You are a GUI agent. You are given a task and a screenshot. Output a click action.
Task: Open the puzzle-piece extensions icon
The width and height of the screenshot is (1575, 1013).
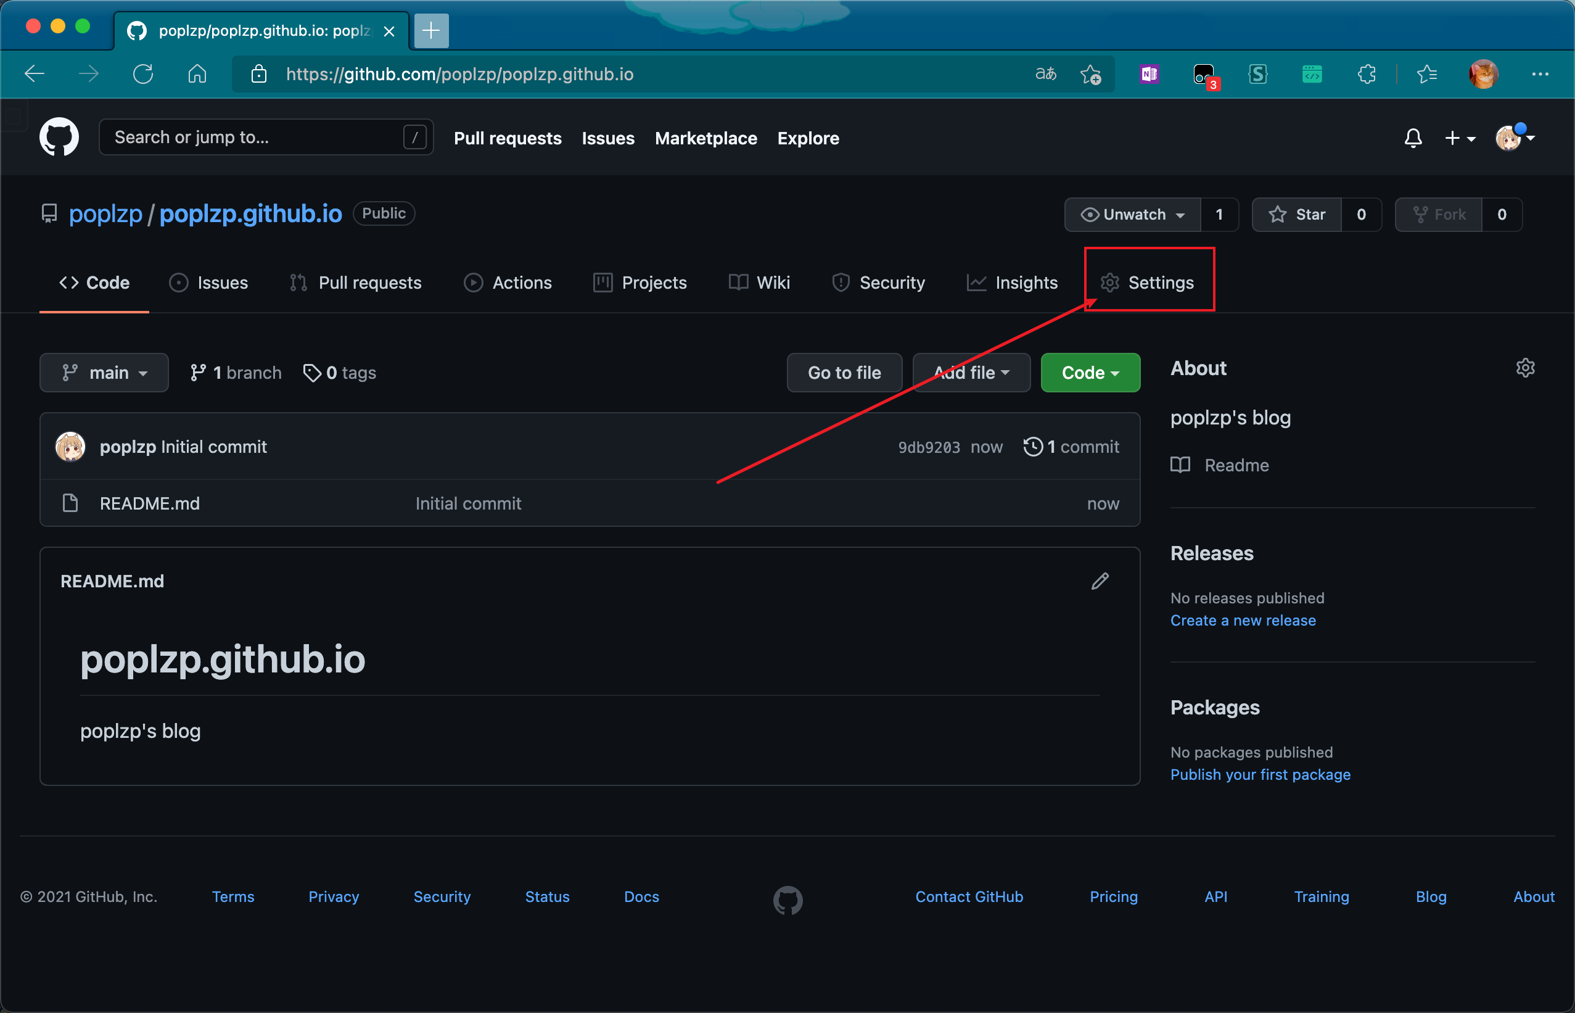tap(1367, 73)
